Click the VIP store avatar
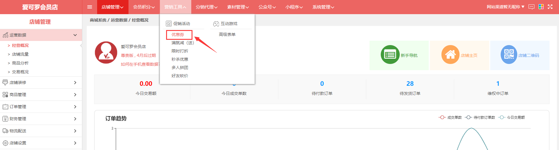This screenshot has height=150, width=559. pyautogui.click(x=106, y=53)
